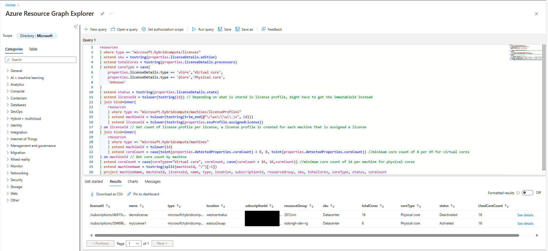This screenshot has width=548, height=251.
Task: See details for demolicense row
Action: (525, 215)
